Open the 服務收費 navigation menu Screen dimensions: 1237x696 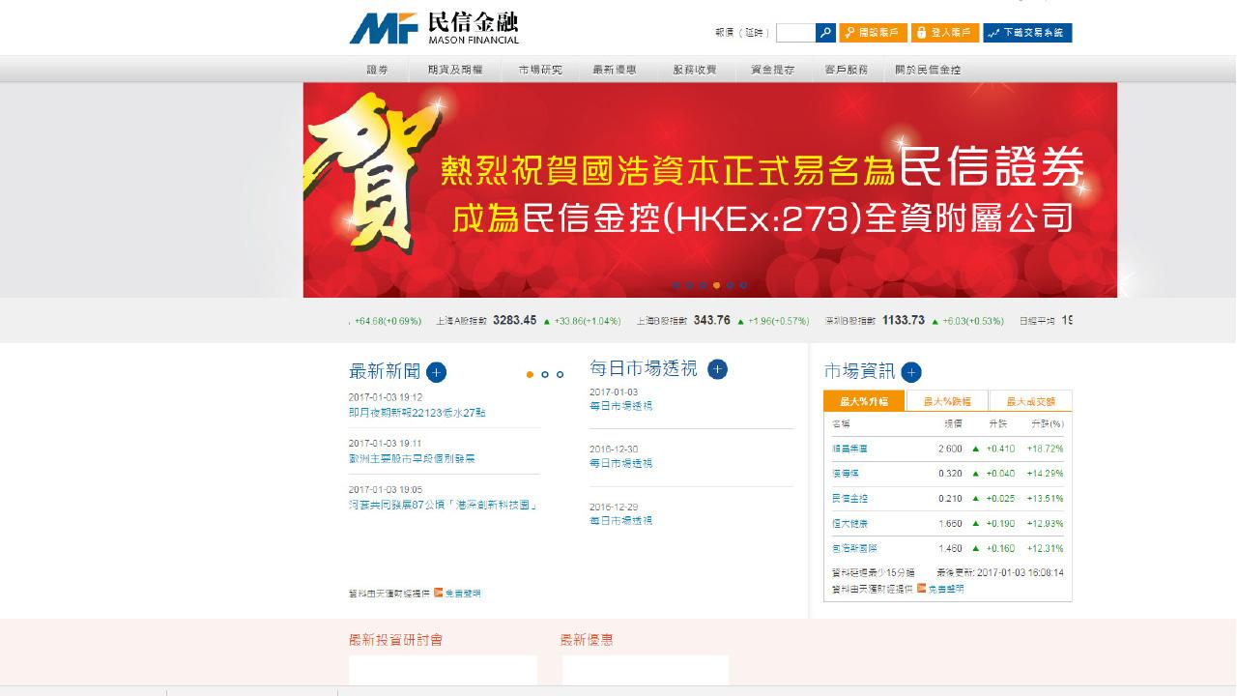(x=695, y=70)
